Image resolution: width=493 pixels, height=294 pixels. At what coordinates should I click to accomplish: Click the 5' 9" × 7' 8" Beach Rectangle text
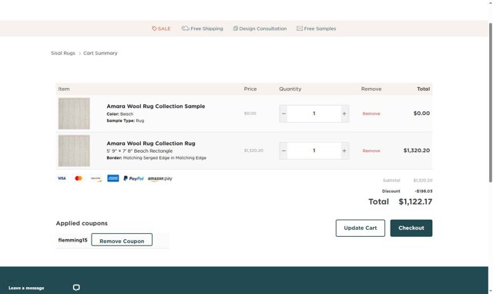(x=139, y=151)
